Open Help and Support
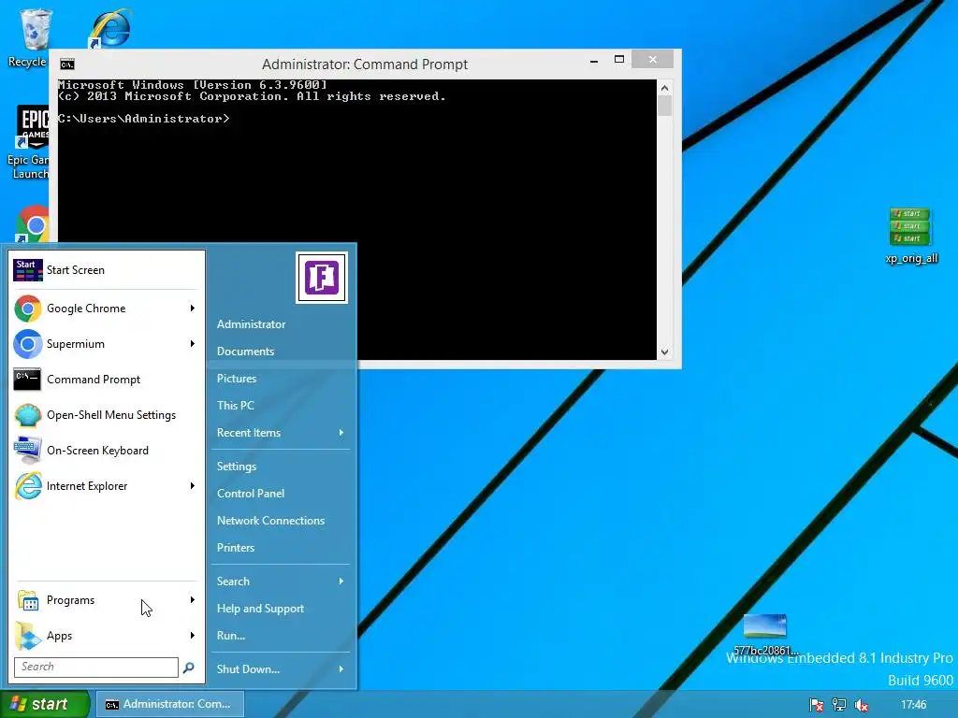The image size is (958, 718). (x=260, y=609)
